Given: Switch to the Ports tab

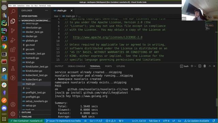Looking at the screenshot, I should coord(108,66).
